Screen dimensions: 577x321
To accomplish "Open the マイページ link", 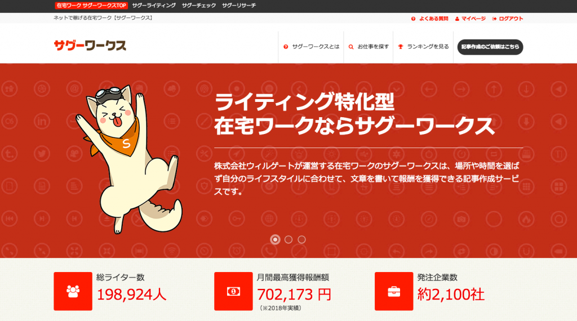I will pyautogui.click(x=473, y=19).
